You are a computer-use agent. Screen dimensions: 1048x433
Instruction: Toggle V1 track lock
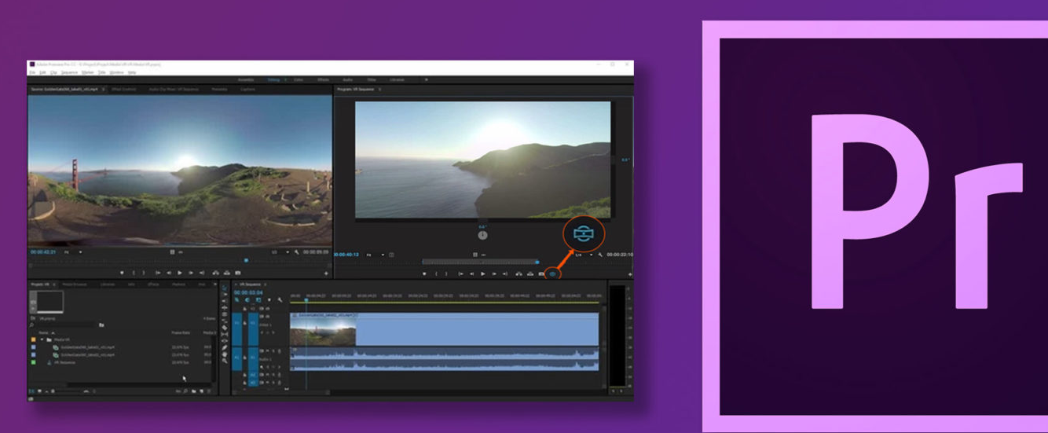[244, 323]
